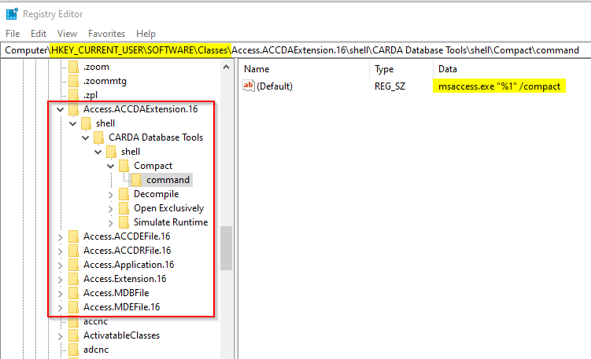Open the Help menu

coord(146,34)
